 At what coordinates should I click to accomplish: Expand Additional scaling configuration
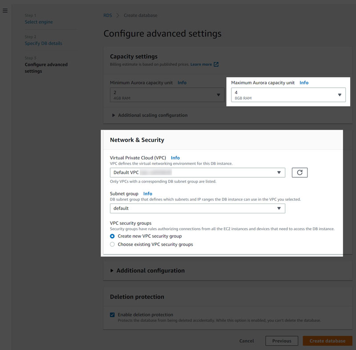[150, 115]
